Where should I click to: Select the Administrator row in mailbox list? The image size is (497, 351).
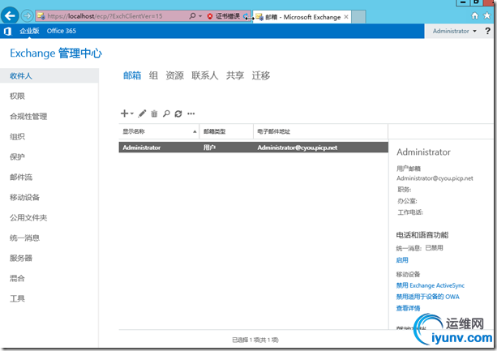tap(254, 148)
